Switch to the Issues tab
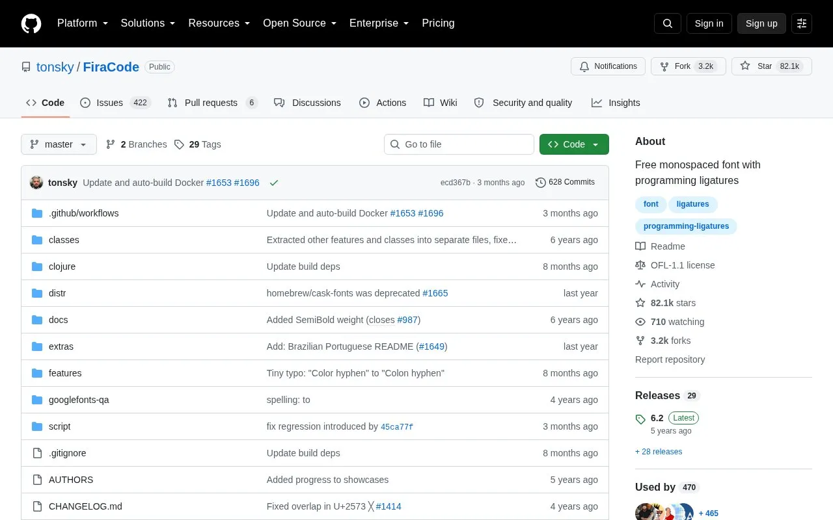The image size is (833, 520). [x=115, y=103]
